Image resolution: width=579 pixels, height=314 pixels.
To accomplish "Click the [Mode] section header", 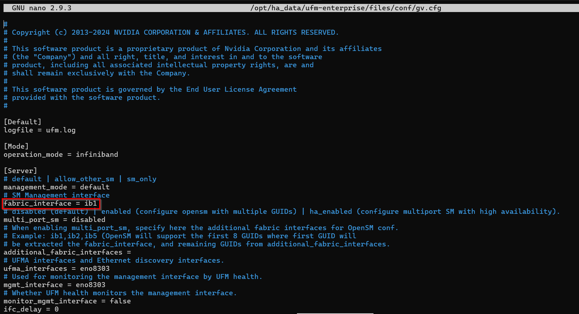I will pyautogui.click(x=16, y=147).
